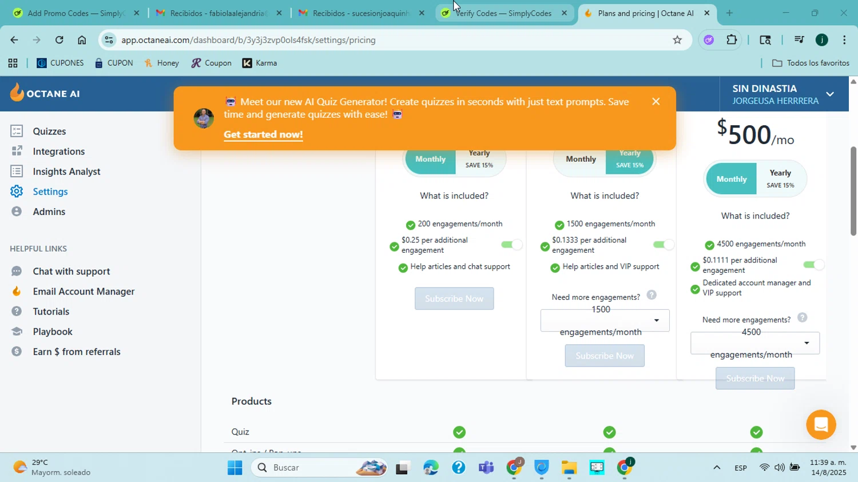
Task: Open Tutorials question mark icon
Action: 17,311
